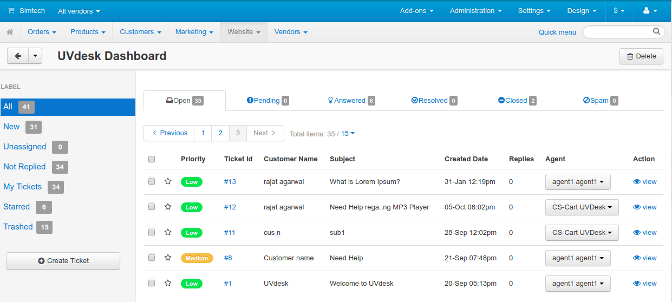
Task: Open the Orders menu
Action: (42, 32)
